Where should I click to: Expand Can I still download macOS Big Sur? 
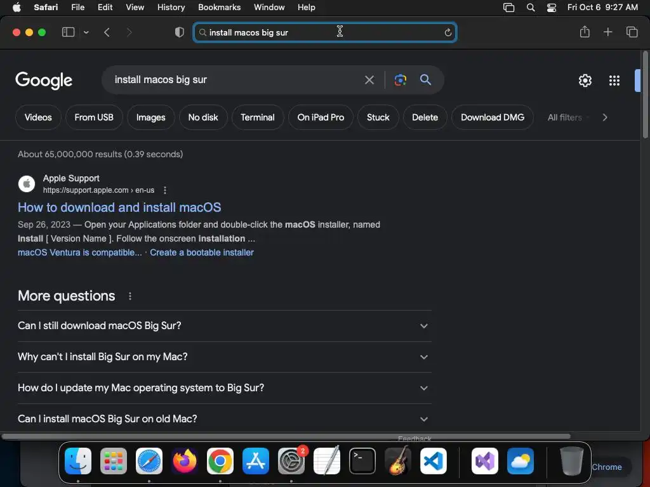pyautogui.click(x=224, y=325)
